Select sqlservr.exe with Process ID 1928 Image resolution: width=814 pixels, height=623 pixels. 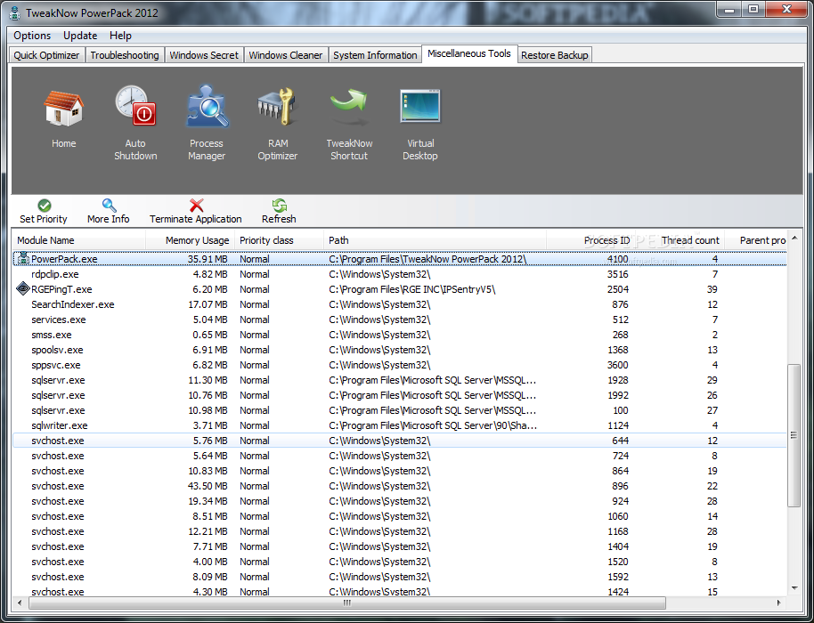[400, 380]
